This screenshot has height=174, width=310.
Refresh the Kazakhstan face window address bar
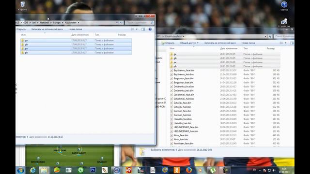click(270, 37)
